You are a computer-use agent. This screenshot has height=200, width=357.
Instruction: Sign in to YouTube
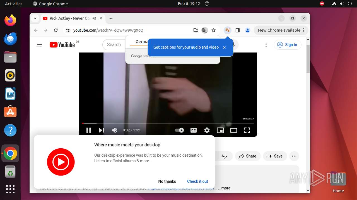[288, 45]
